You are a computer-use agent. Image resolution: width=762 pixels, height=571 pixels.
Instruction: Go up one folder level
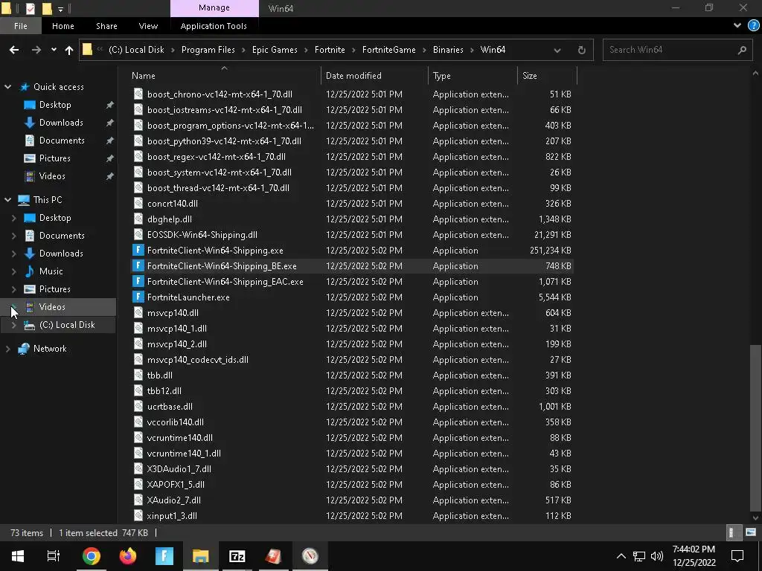69,50
